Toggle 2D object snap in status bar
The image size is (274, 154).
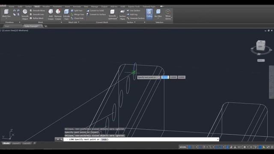(x=221, y=147)
